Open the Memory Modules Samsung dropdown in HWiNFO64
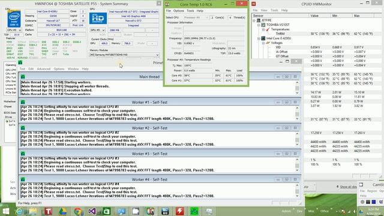The height and width of the screenshot is (216, 384). tap(124, 55)
